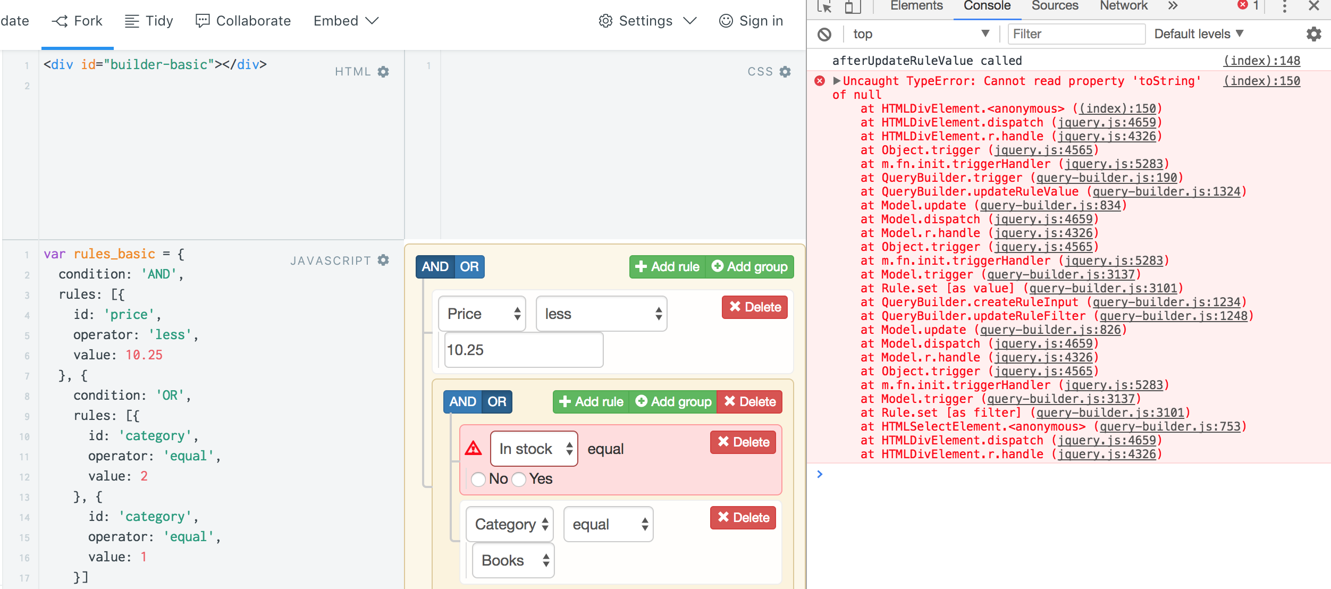Image resolution: width=1331 pixels, height=589 pixels.
Task: Open CSS panel settings gear
Action: pos(785,72)
